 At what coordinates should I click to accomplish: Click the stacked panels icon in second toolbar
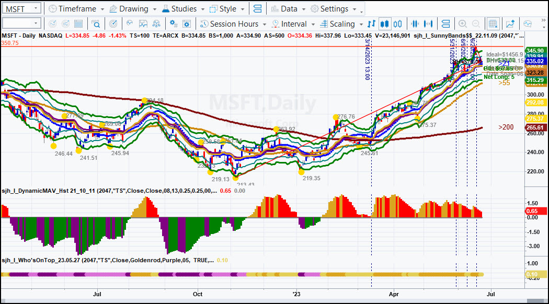pos(445,24)
